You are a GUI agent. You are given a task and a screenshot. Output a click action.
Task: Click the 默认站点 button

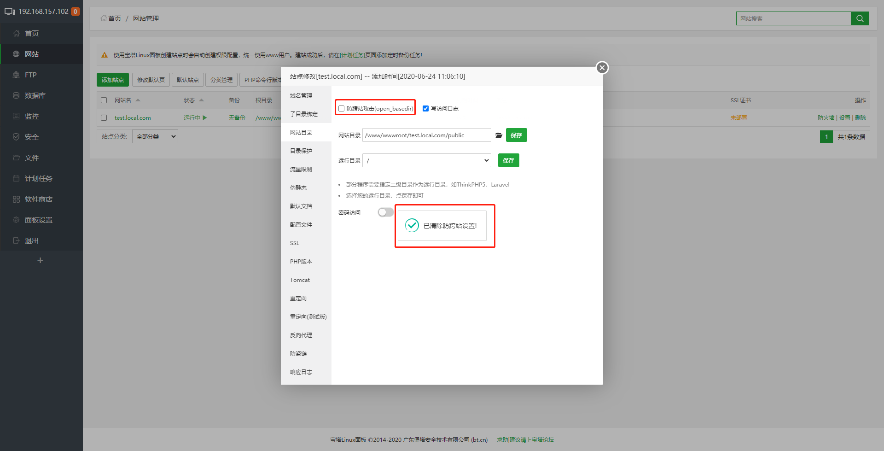pos(188,80)
